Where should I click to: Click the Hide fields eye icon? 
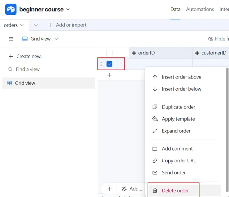click(x=211, y=39)
